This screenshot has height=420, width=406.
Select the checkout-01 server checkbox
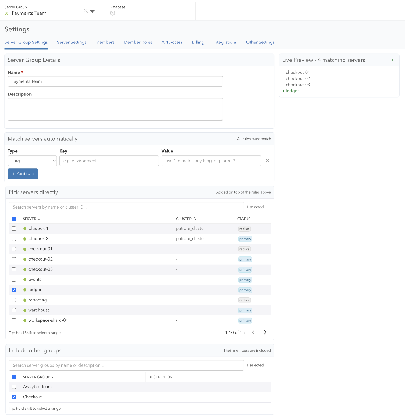tap(14, 249)
